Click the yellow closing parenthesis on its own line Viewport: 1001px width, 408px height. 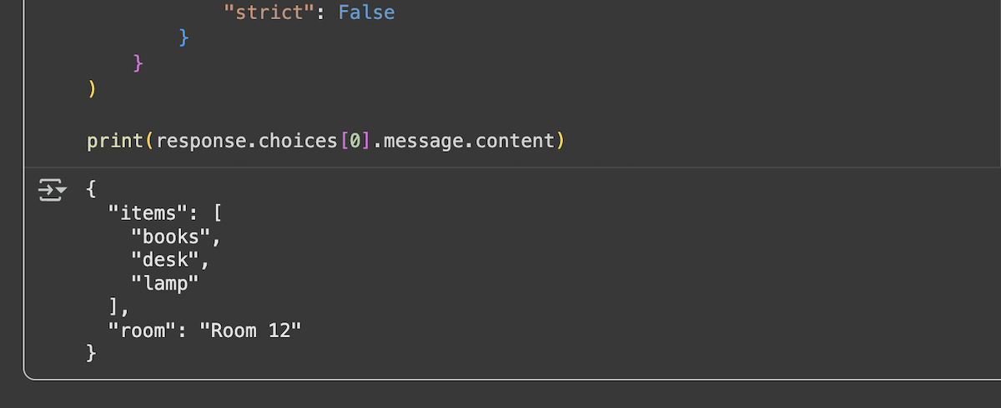[92, 89]
